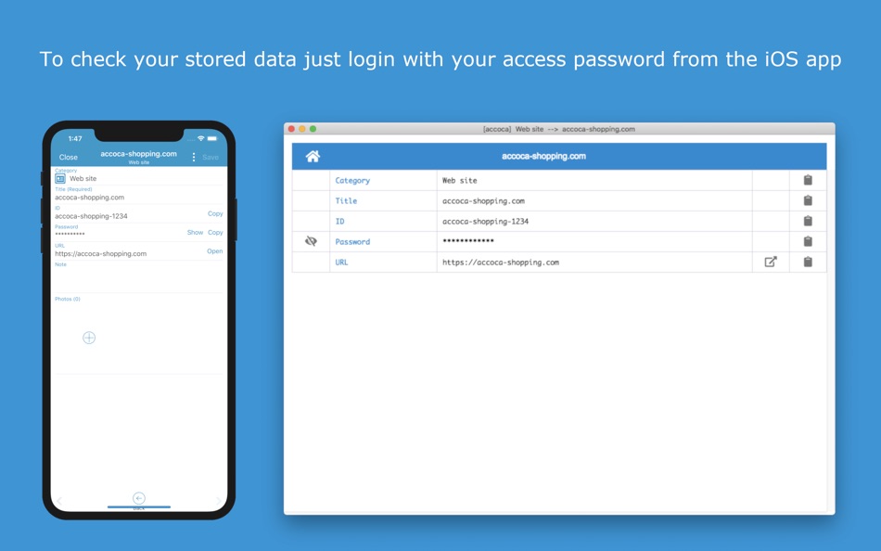The height and width of the screenshot is (551, 881).
Task: Click the Title label in desktop table
Action: click(x=346, y=200)
